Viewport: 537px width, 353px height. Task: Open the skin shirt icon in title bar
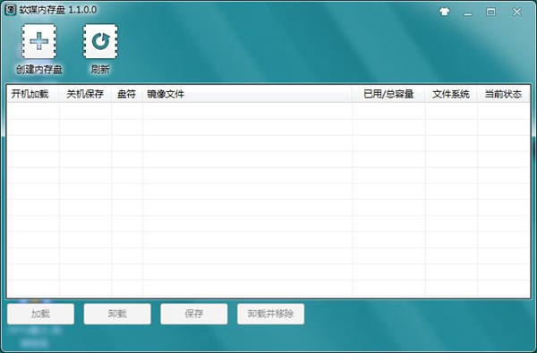pyautogui.click(x=445, y=12)
